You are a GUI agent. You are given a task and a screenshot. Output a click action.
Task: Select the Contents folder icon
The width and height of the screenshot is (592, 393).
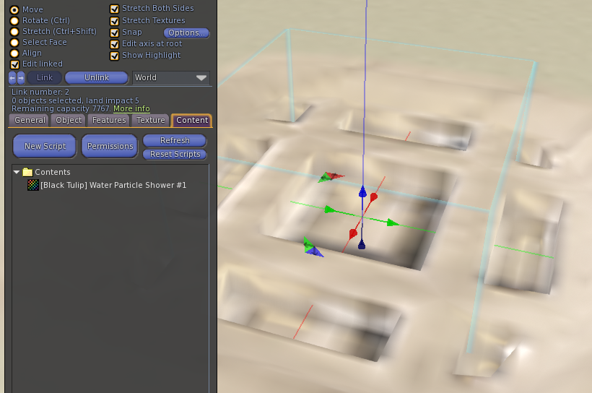27,173
